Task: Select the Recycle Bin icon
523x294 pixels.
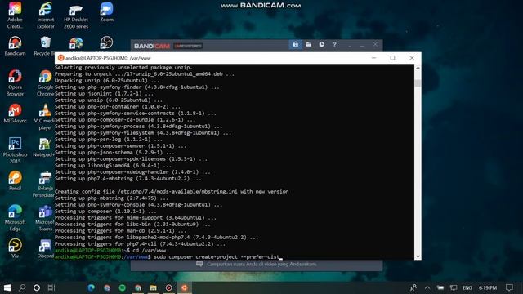Action: [45, 46]
